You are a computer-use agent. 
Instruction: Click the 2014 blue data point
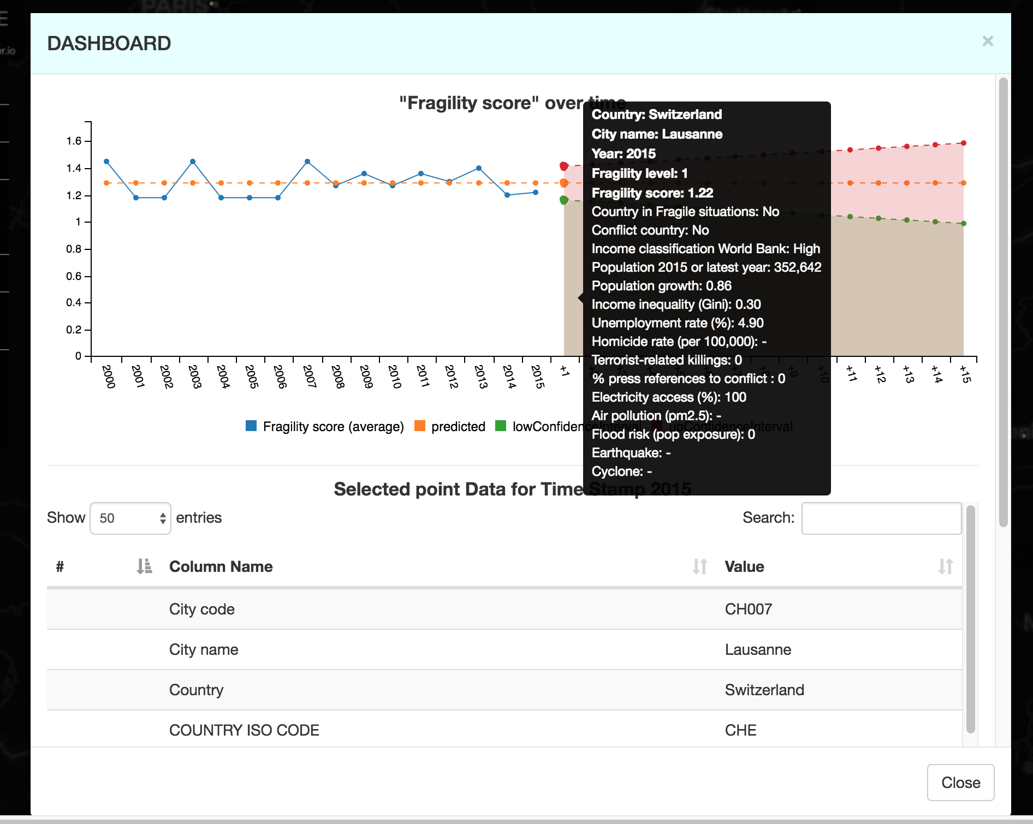(507, 195)
